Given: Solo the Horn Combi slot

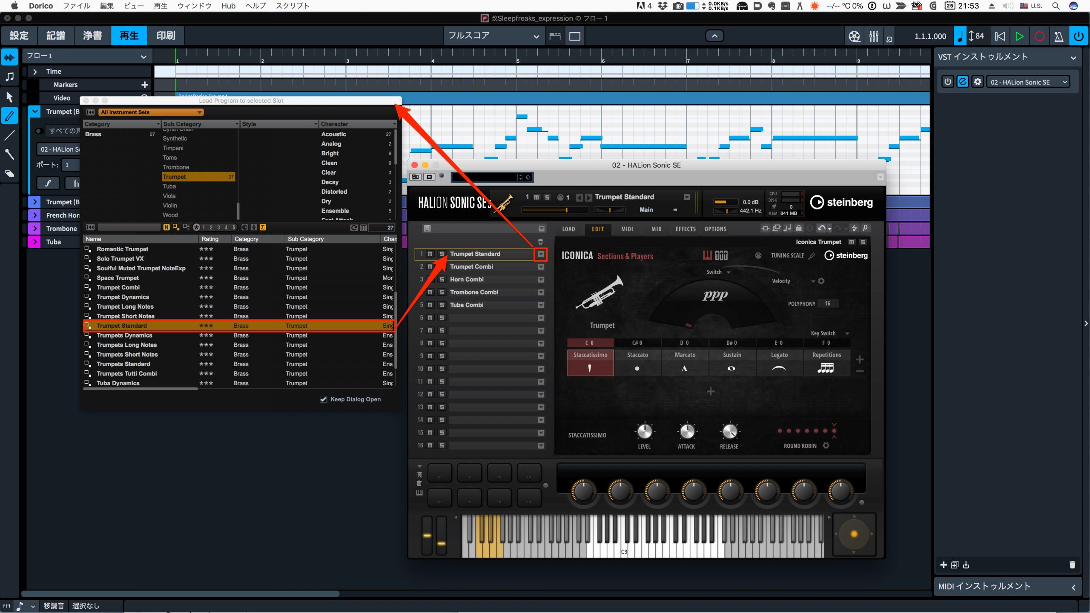Looking at the screenshot, I should click(442, 280).
